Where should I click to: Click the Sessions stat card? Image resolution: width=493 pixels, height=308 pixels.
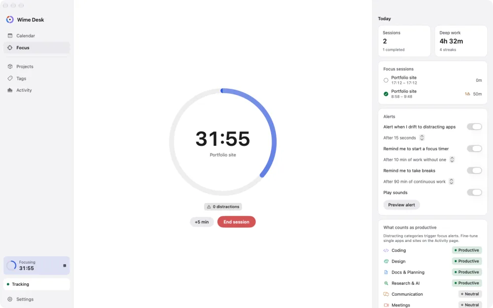tap(404, 41)
